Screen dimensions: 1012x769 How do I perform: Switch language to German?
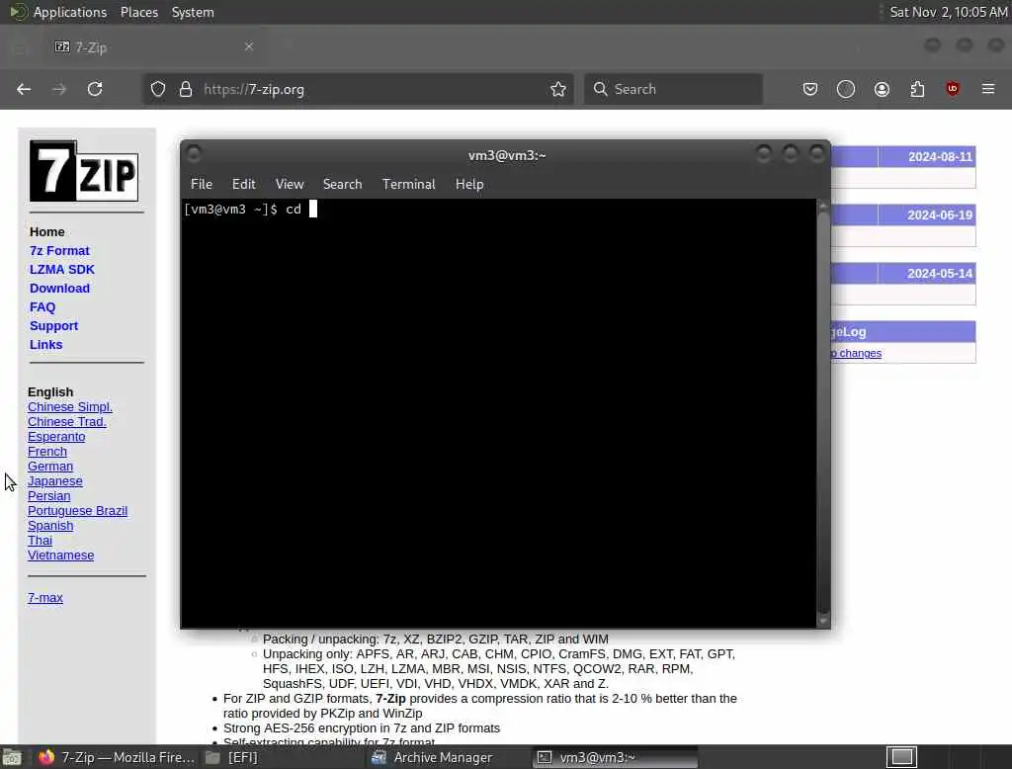click(50, 467)
